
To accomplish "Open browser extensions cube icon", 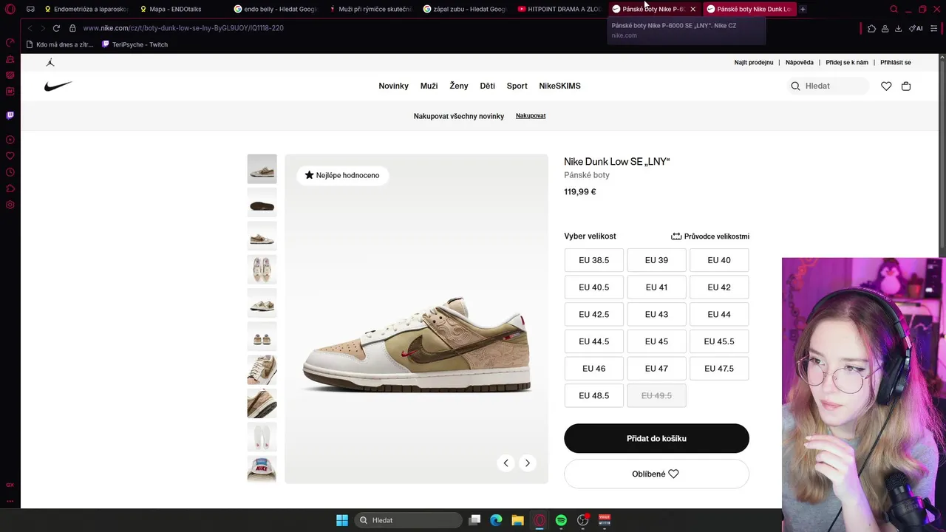I will tap(871, 28).
